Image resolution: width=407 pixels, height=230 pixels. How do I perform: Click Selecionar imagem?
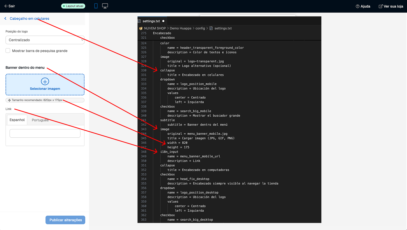pyautogui.click(x=45, y=89)
